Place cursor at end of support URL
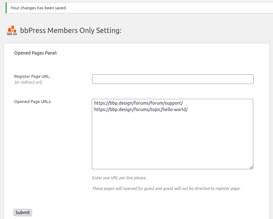 click(183, 103)
